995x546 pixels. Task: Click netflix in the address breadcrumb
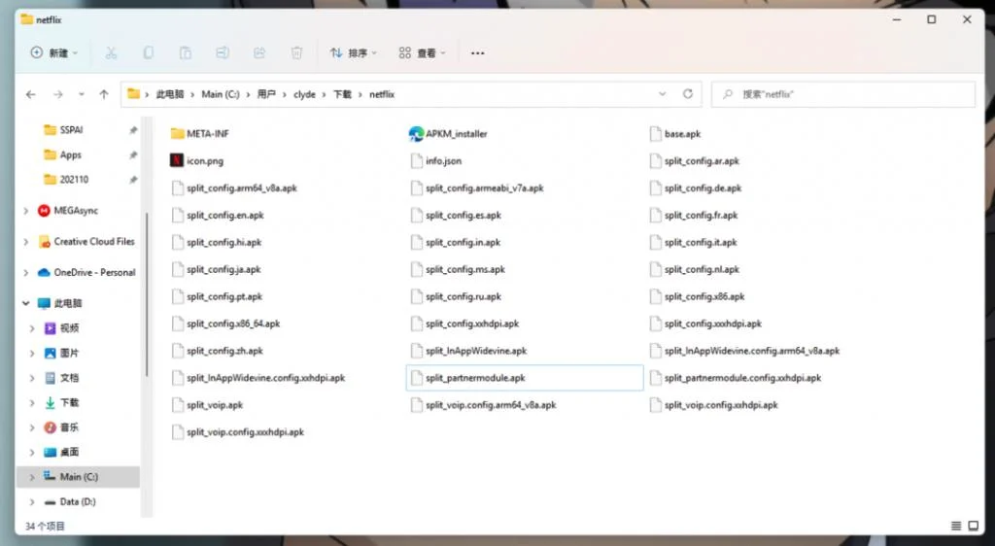tap(382, 94)
